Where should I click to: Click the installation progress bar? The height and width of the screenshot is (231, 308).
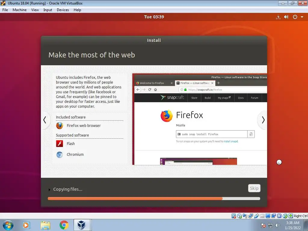(x=154, y=199)
